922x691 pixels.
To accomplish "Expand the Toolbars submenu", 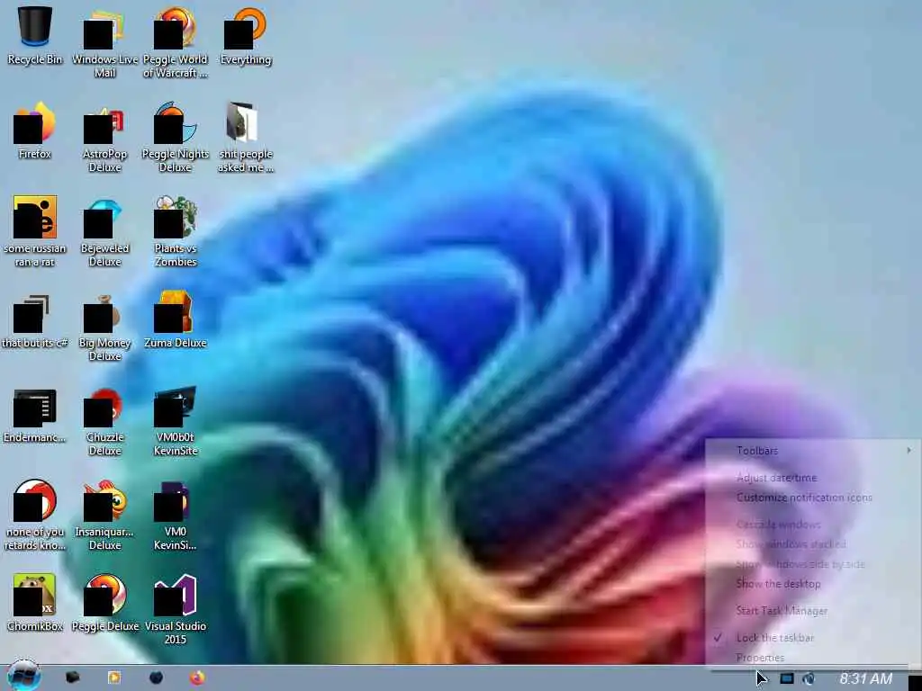I will point(813,451).
